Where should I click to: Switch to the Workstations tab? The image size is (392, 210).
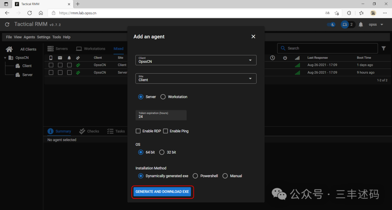(x=91, y=49)
